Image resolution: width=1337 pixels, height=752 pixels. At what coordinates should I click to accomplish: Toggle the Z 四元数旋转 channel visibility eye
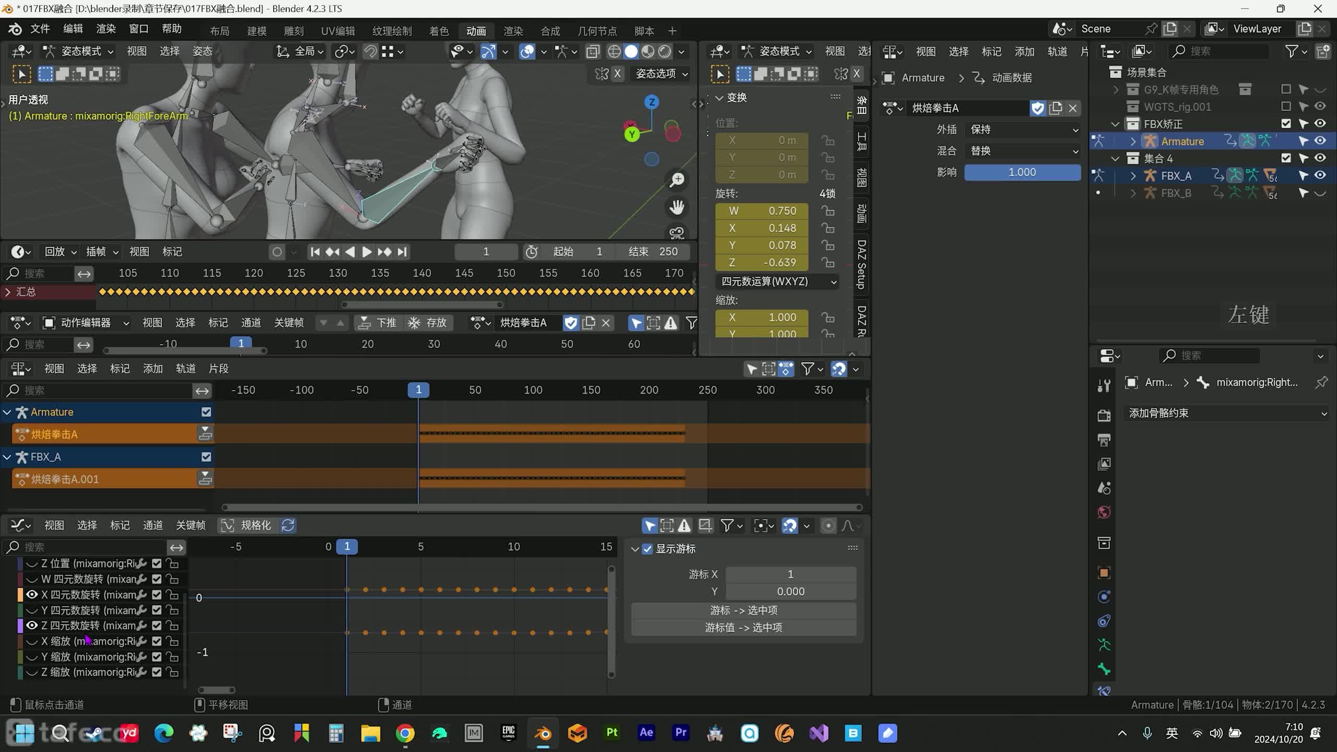point(32,625)
